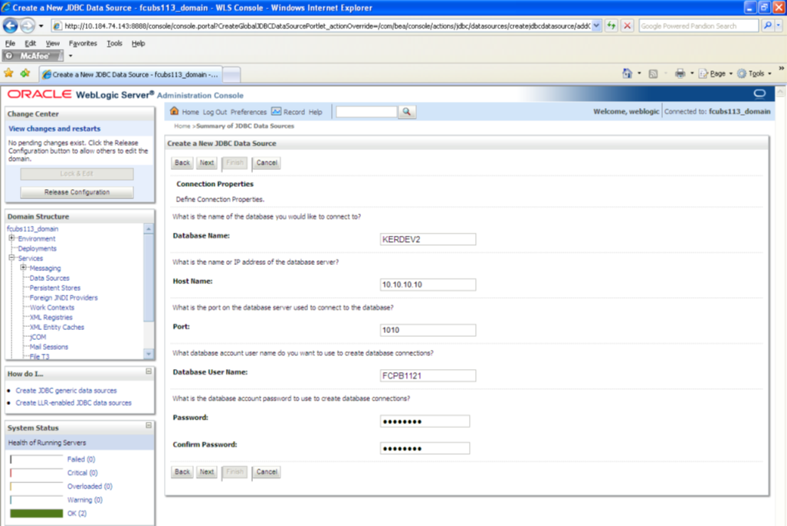Click the Database User Name field

pyautogui.click(x=428, y=376)
